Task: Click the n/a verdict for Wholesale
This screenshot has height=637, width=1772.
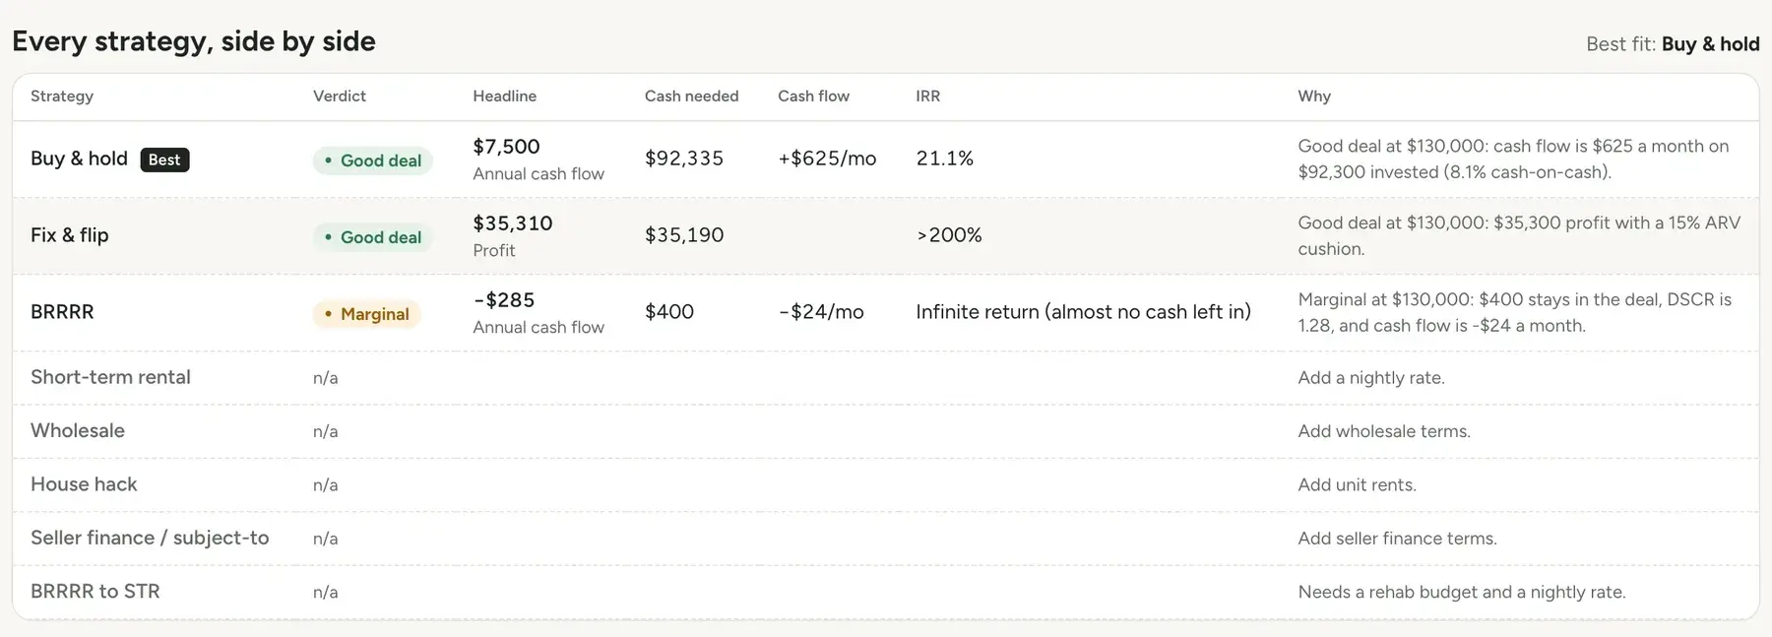Action: [x=325, y=431]
